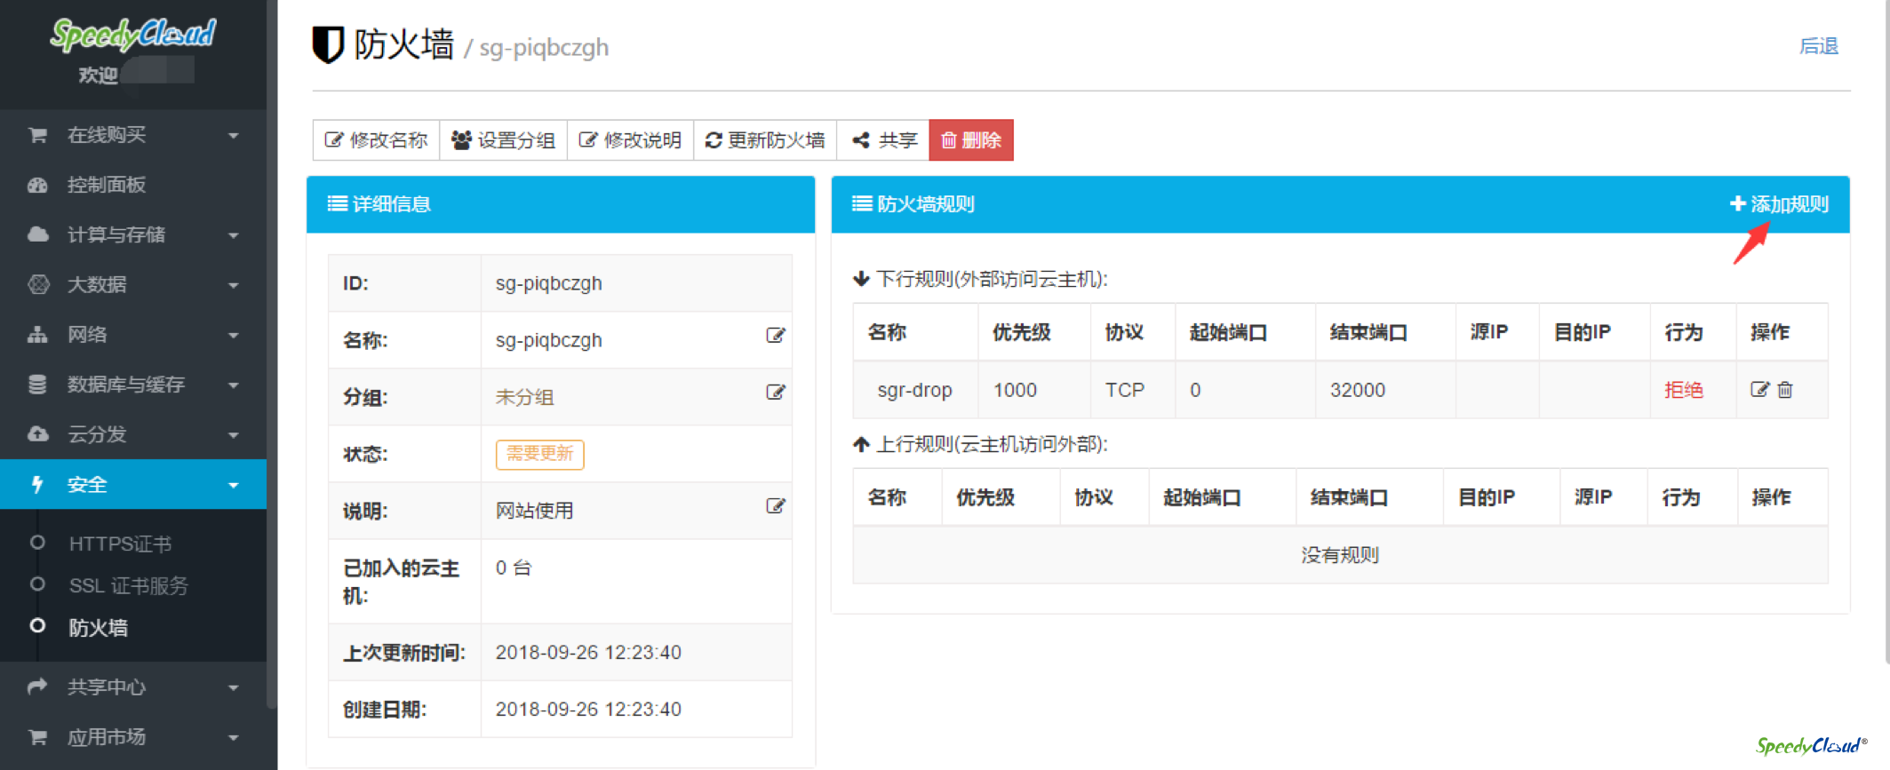Click the shopping cart icon beside 在线购买

pyautogui.click(x=37, y=135)
